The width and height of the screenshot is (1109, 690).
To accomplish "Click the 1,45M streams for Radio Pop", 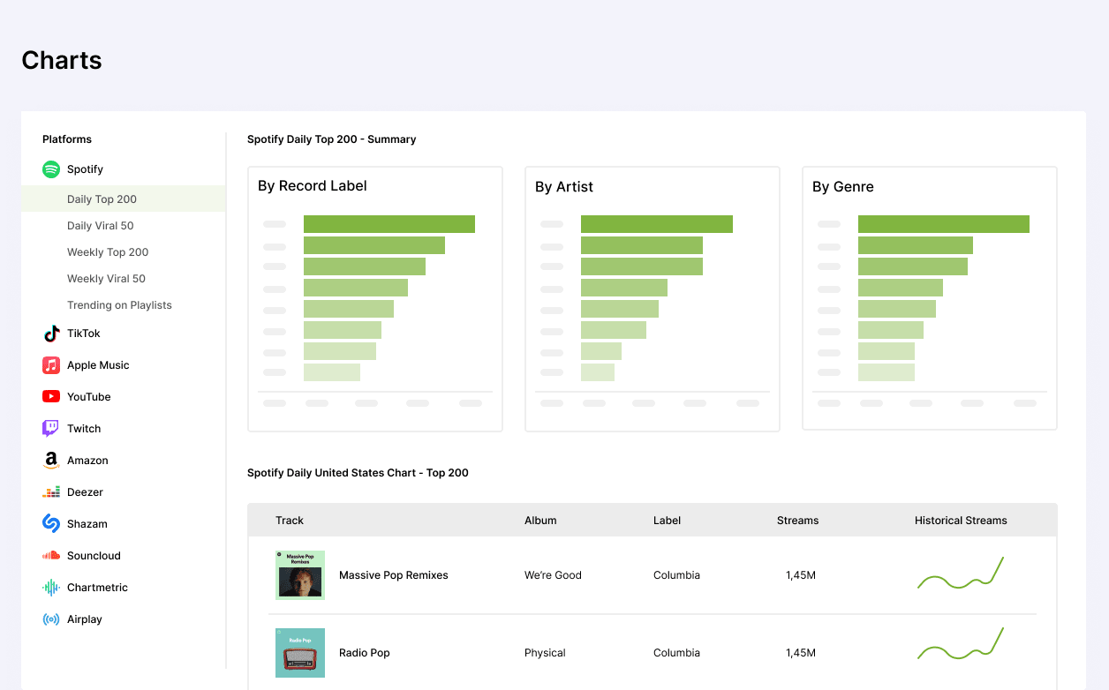I will (x=801, y=653).
